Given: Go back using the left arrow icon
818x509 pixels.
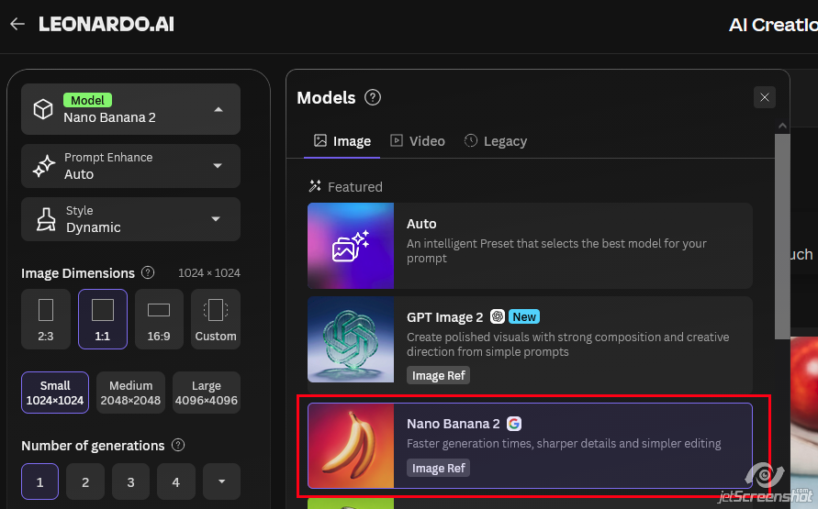Looking at the screenshot, I should (17, 24).
